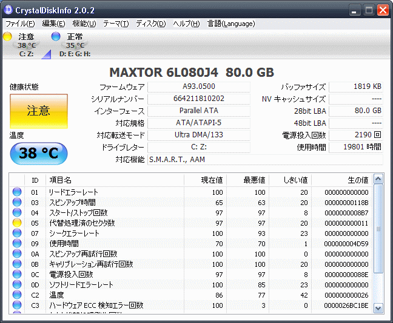Open the テーマ(T) menu
Screen dimensions: 393x323
[x=116, y=24]
